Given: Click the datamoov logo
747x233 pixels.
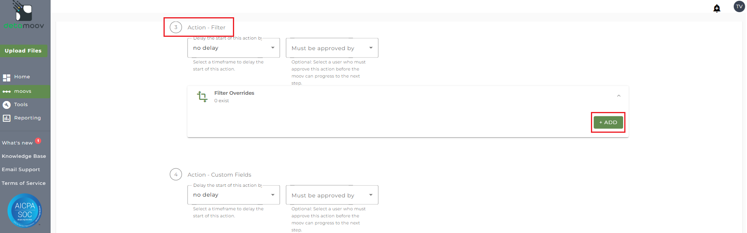Looking at the screenshot, I should (x=24, y=15).
